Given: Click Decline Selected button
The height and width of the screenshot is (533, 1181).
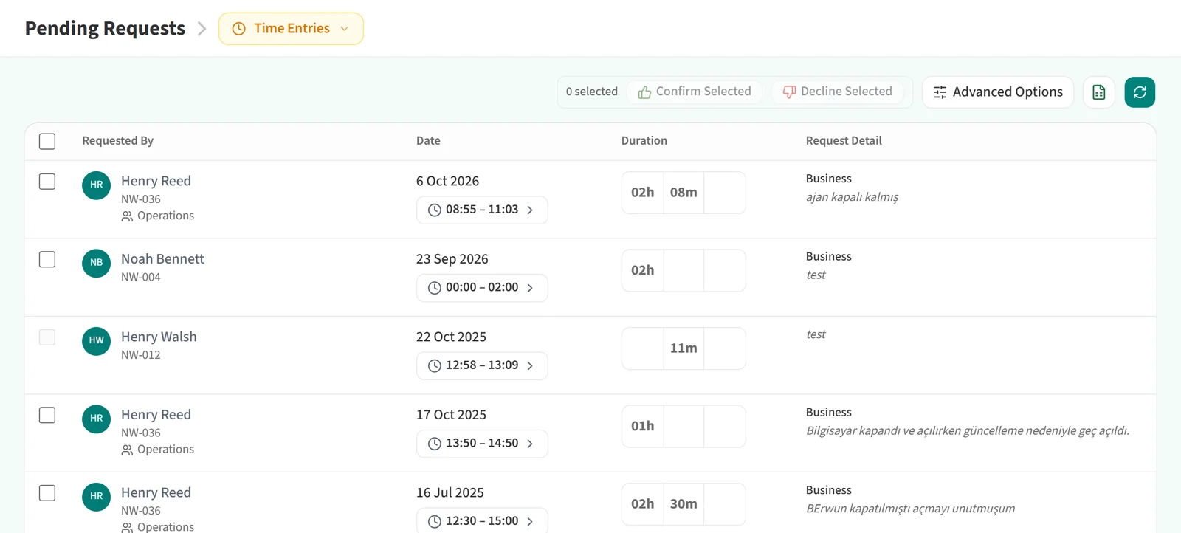Looking at the screenshot, I should (838, 92).
